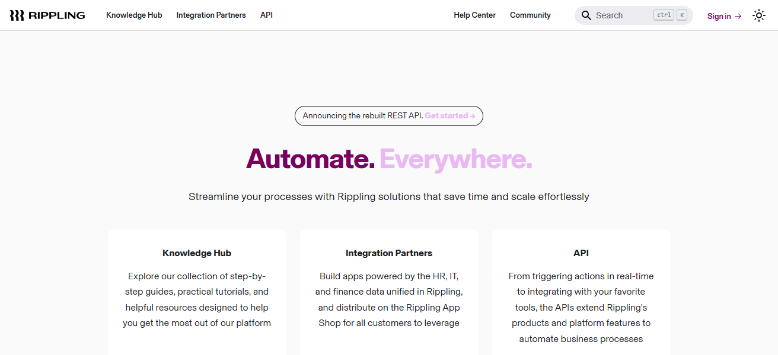Click the rebuilt REST API announcement pill

pyautogui.click(x=388, y=116)
